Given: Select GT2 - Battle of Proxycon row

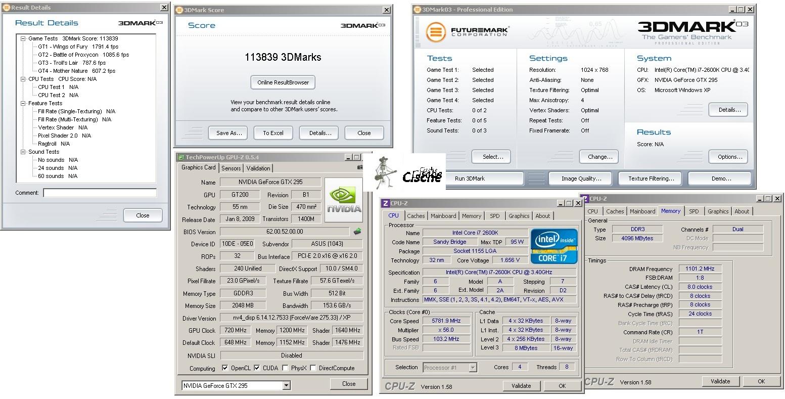Looking at the screenshot, I should [83, 55].
